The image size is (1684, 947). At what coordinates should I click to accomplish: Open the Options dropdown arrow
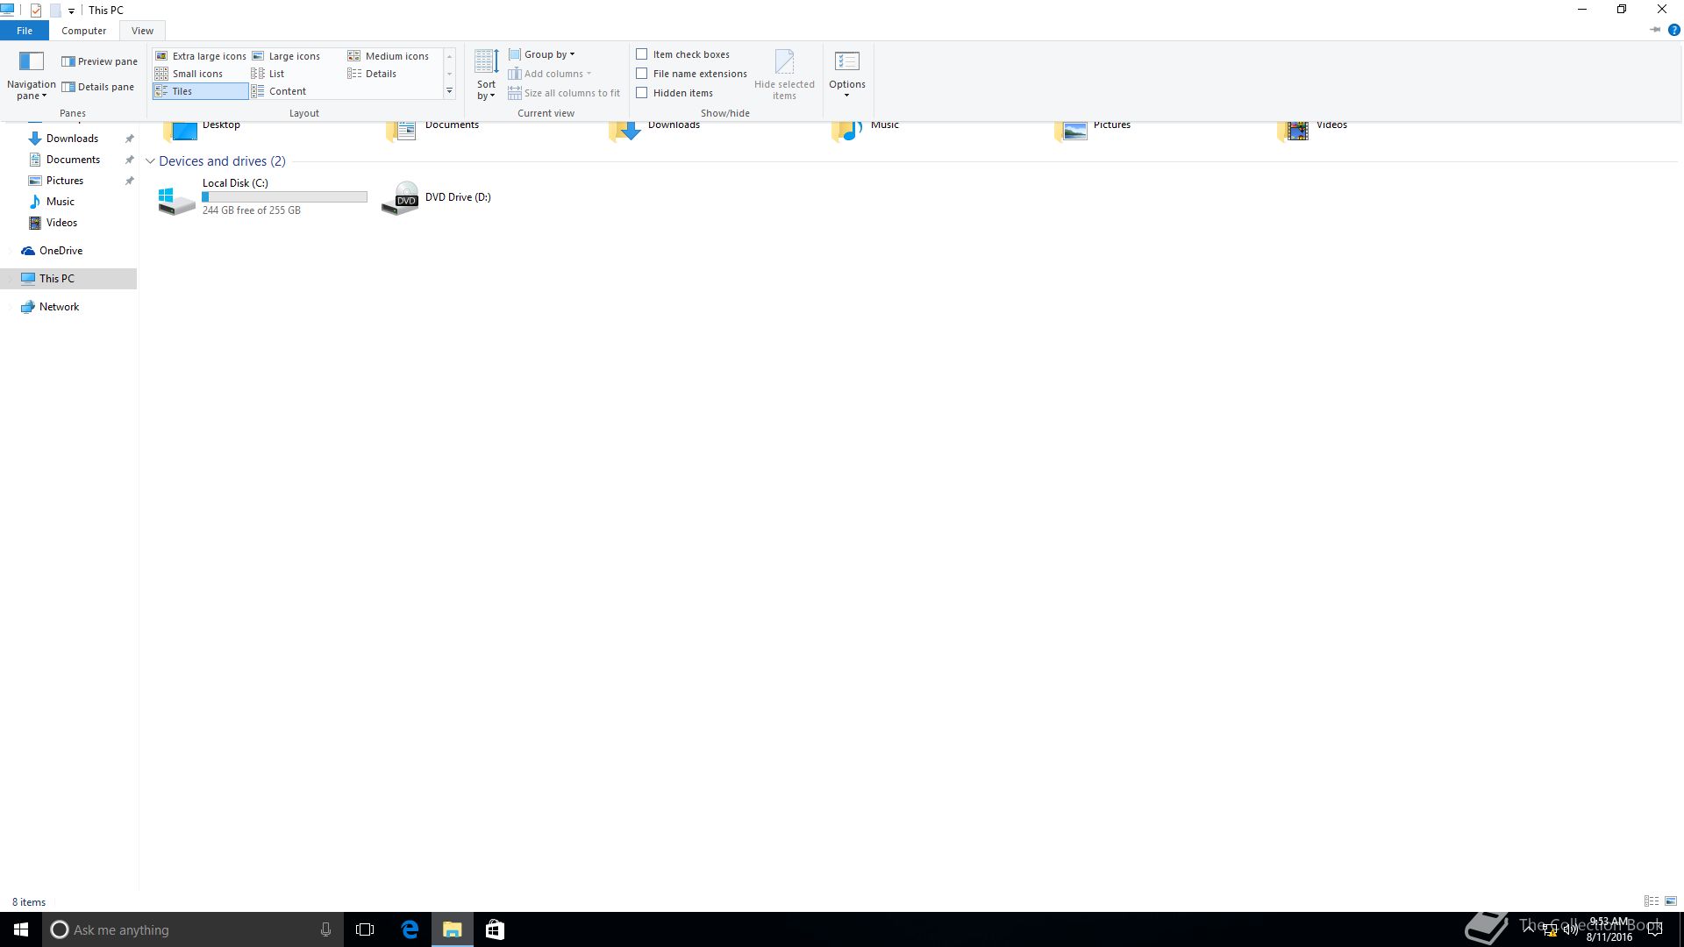point(847,96)
